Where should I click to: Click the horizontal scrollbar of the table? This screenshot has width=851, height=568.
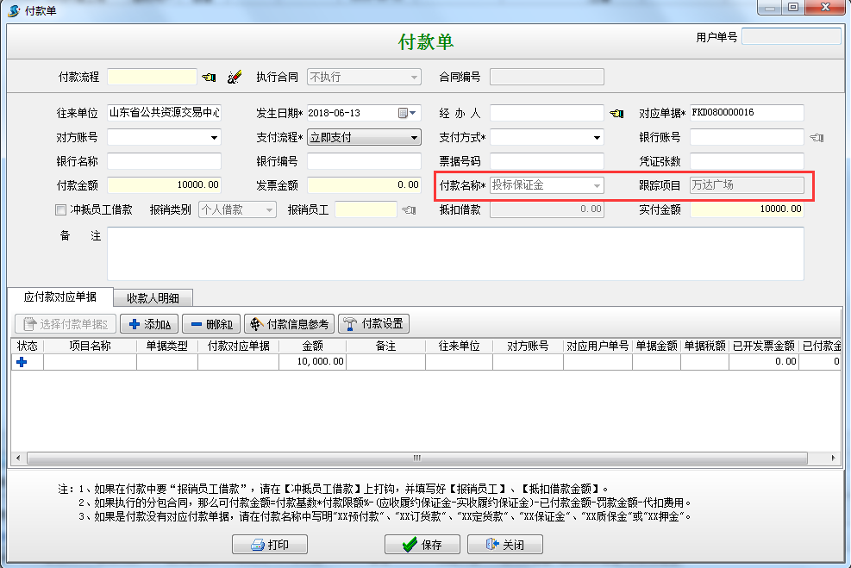click(416, 458)
